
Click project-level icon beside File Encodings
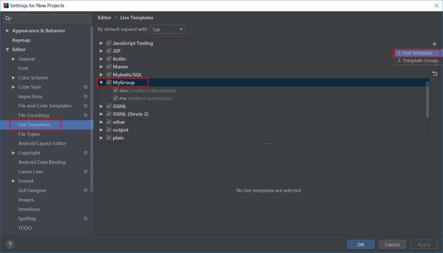coord(86,115)
